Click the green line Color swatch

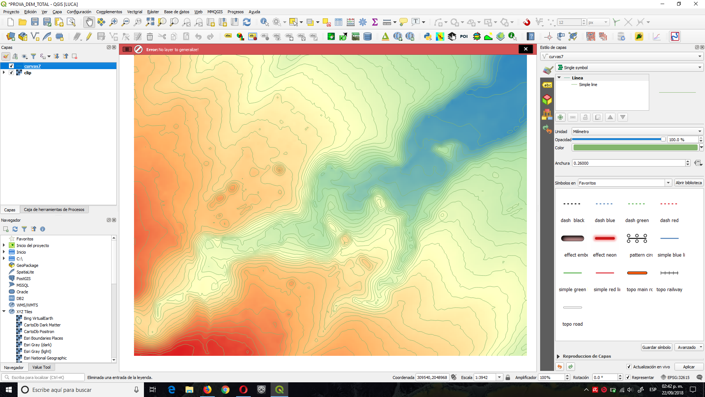[635, 148]
